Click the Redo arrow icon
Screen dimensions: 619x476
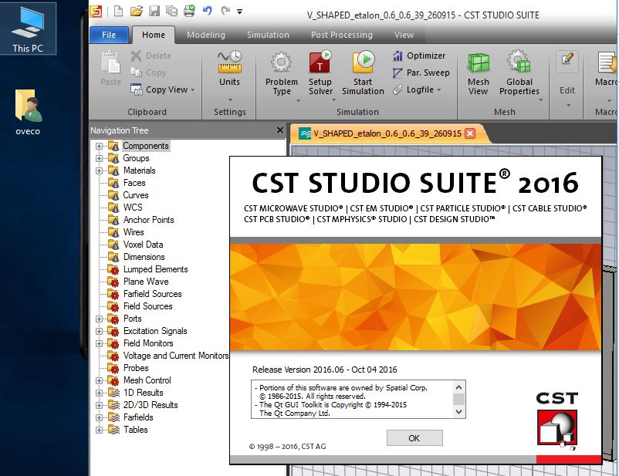(x=225, y=11)
